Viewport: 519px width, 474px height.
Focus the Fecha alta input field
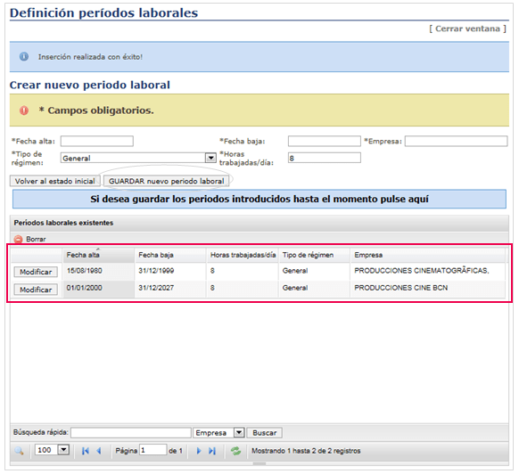[97, 142]
